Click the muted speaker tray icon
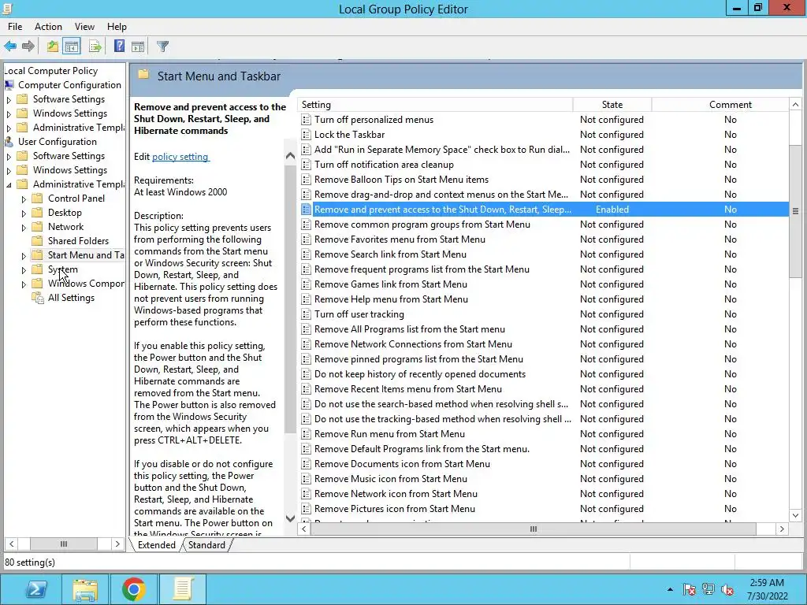The width and height of the screenshot is (807, 605). [x=727, y=589]
